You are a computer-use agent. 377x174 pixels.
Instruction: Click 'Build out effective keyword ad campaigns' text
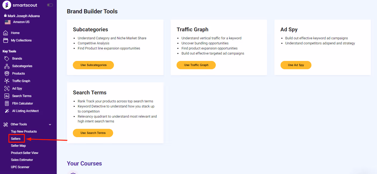317,38
